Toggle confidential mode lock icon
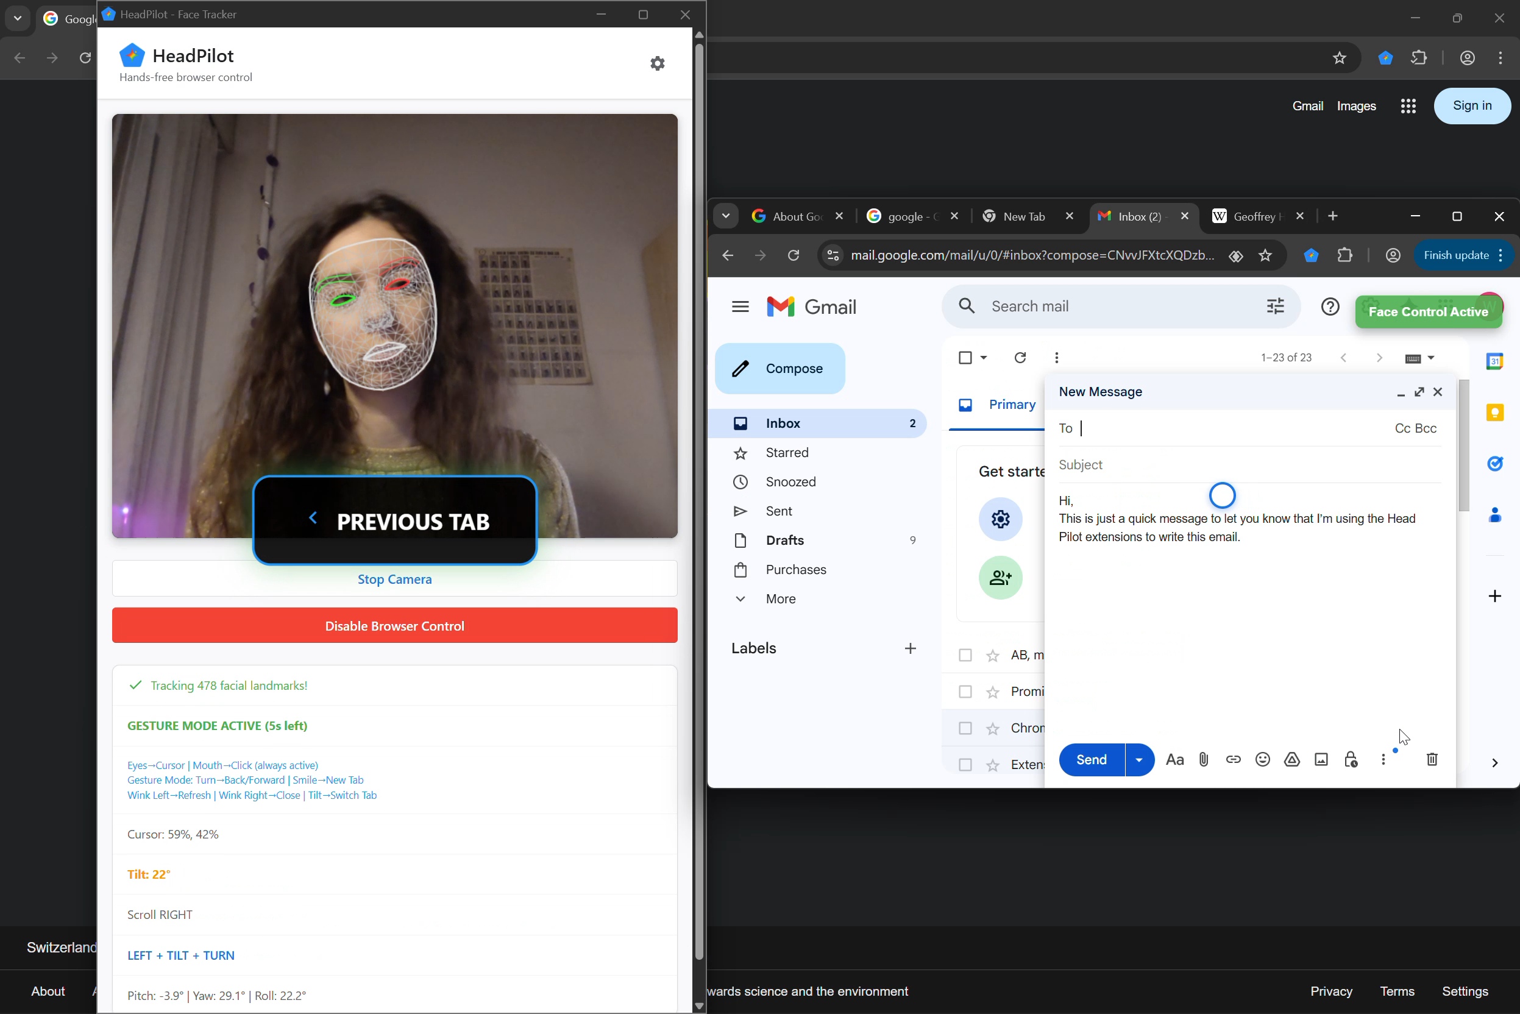1520x1014 pixels. tap(1351, 760)
